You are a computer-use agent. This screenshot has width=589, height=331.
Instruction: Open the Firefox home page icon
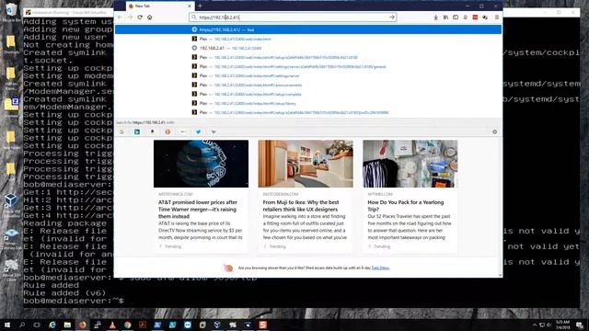pyautogui.click(x=149, y=17)
